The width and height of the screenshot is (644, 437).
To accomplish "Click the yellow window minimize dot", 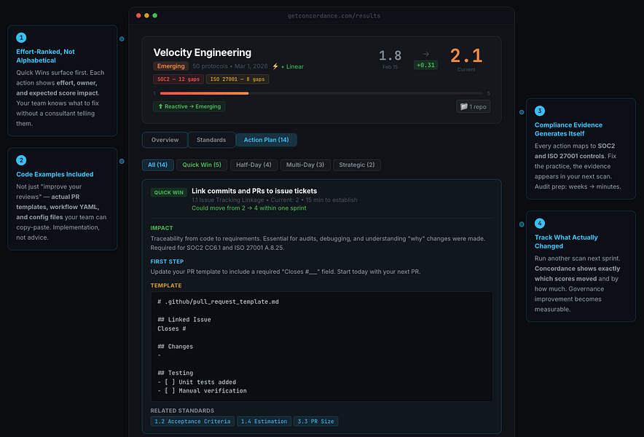I will click(x=146, y=15).
